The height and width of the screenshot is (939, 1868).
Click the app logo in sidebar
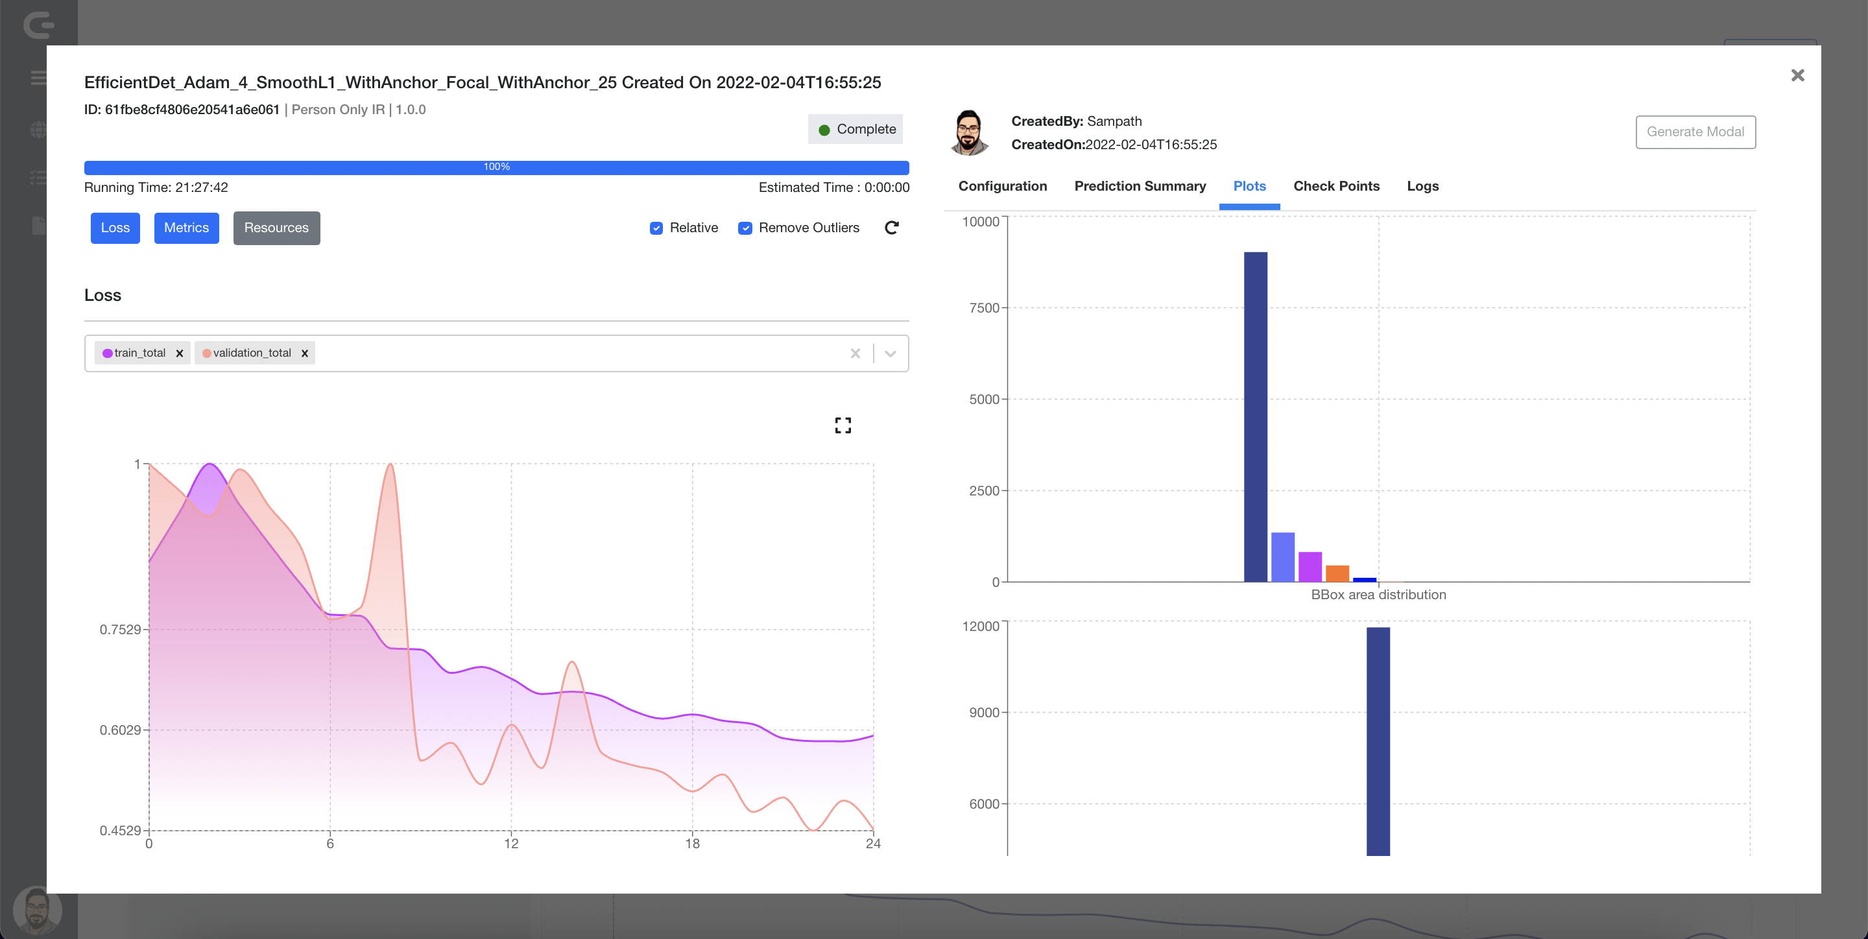38,25
